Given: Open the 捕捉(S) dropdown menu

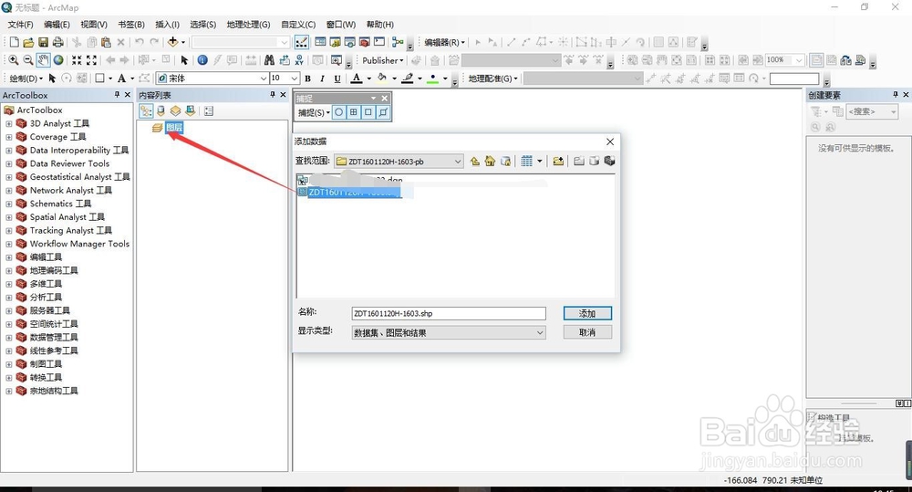Looking at the screenshot, I should 314,113.
